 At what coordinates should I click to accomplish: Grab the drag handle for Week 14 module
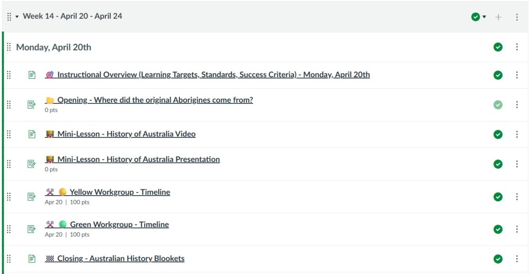tap(9, 17)
